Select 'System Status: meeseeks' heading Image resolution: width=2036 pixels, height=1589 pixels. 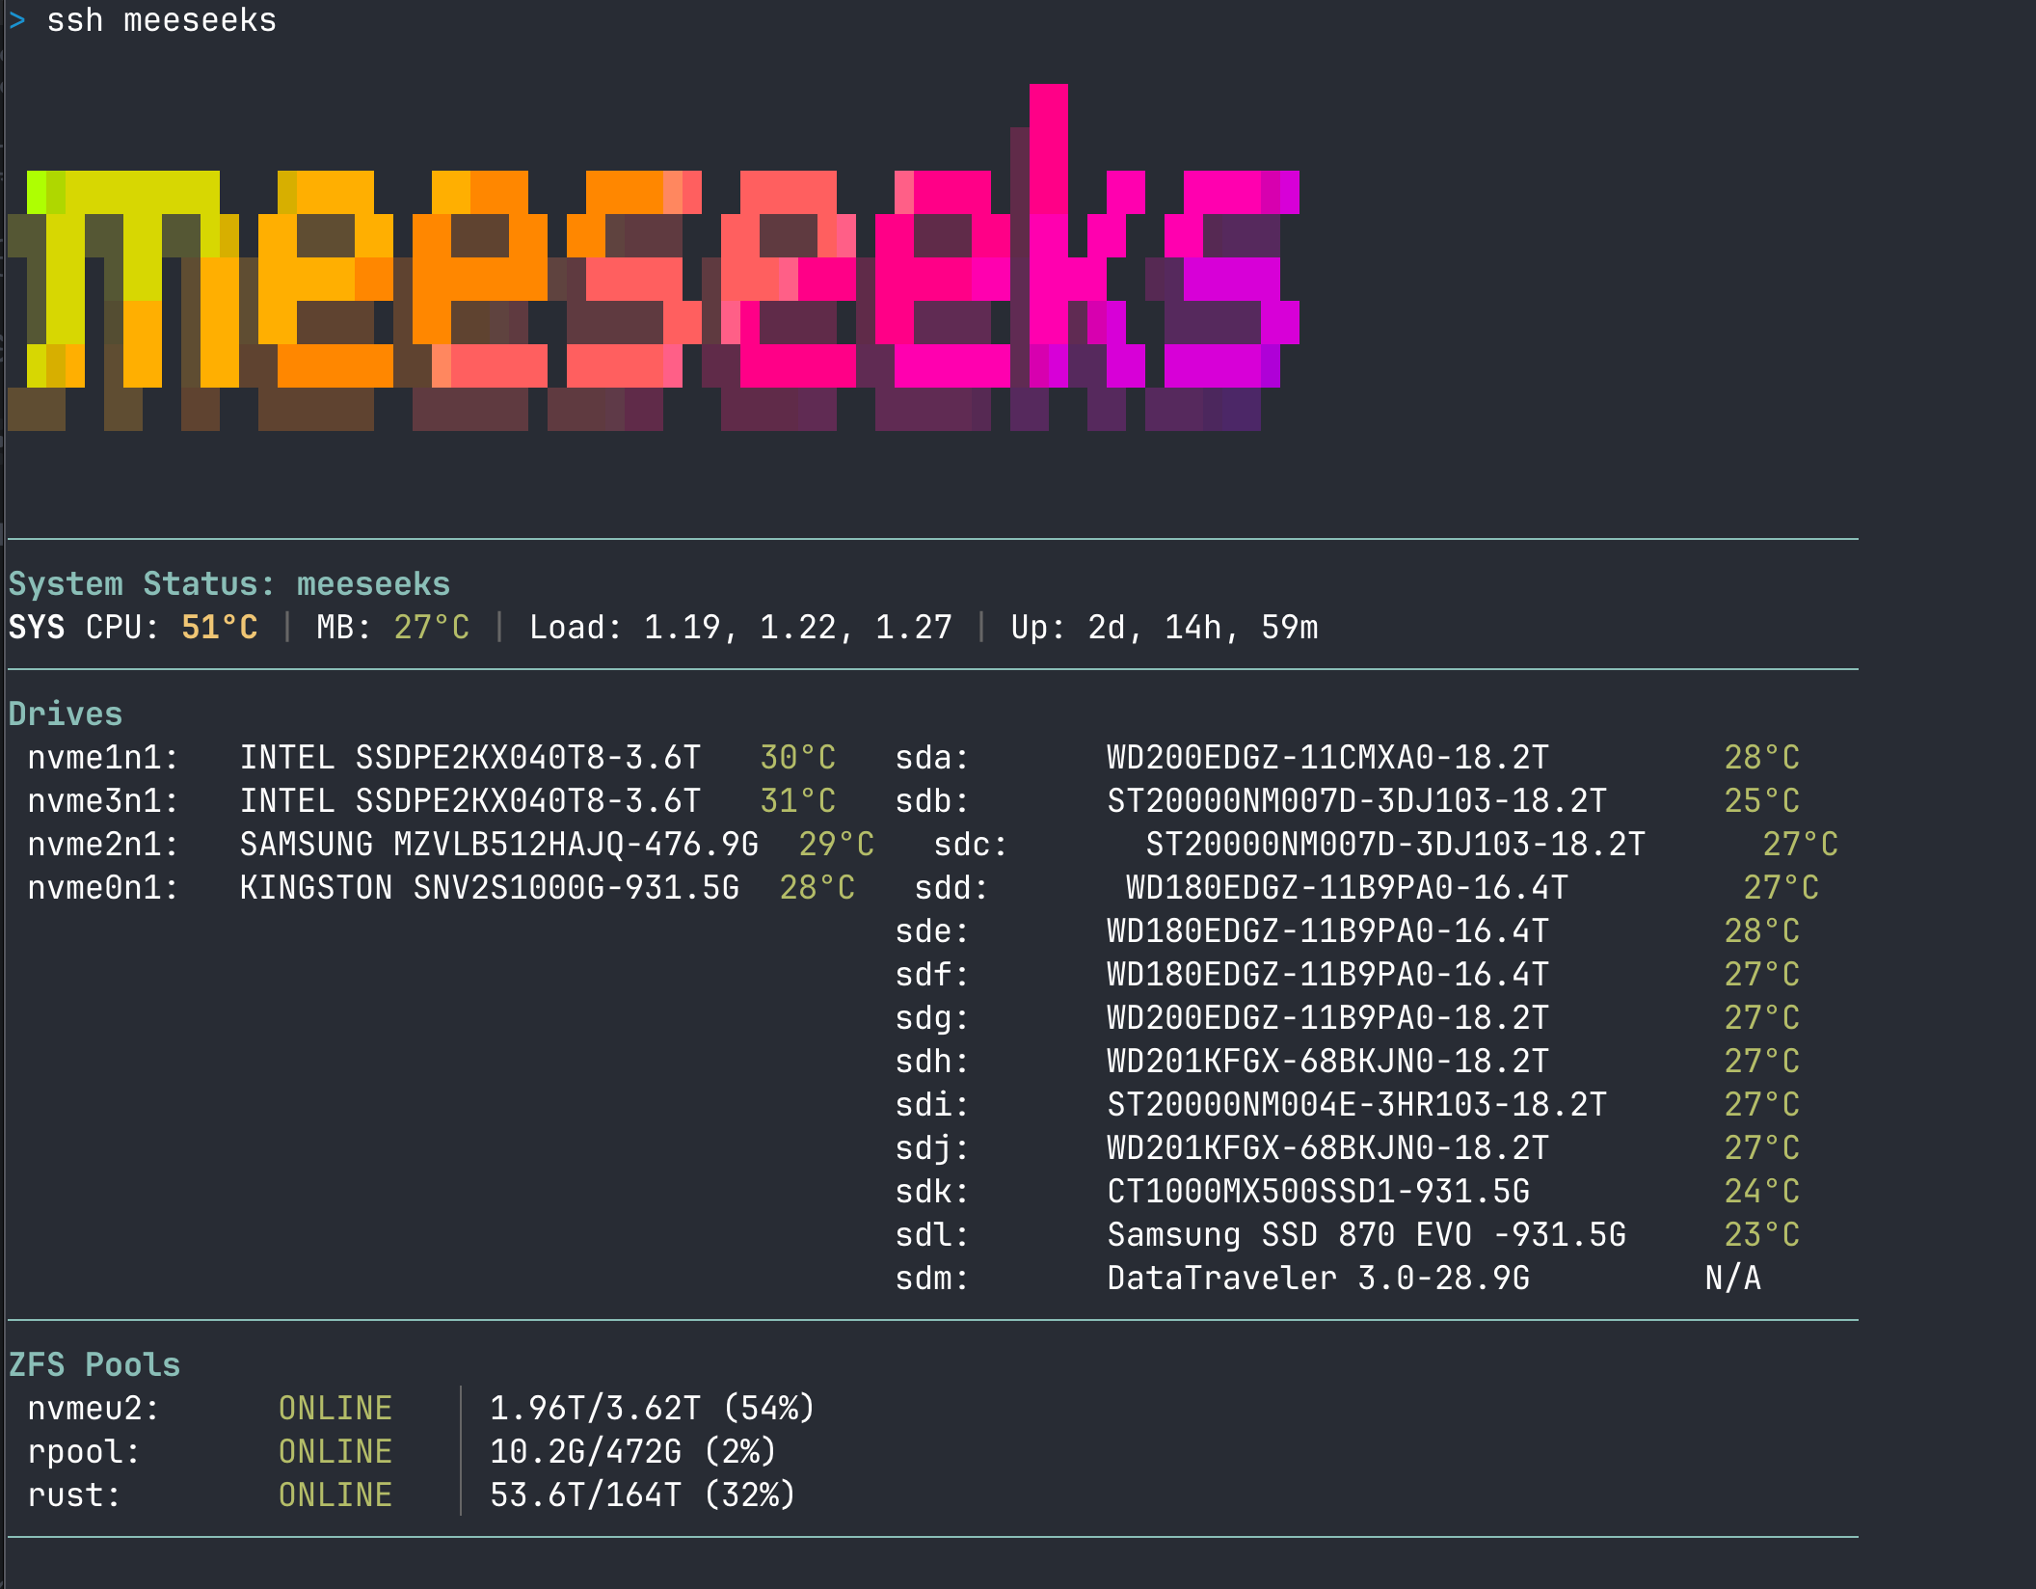point(229,584)
